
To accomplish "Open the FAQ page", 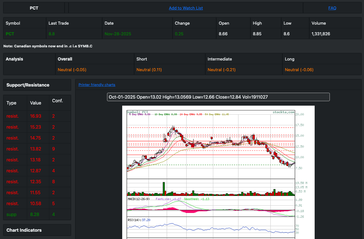I will 332,8.
